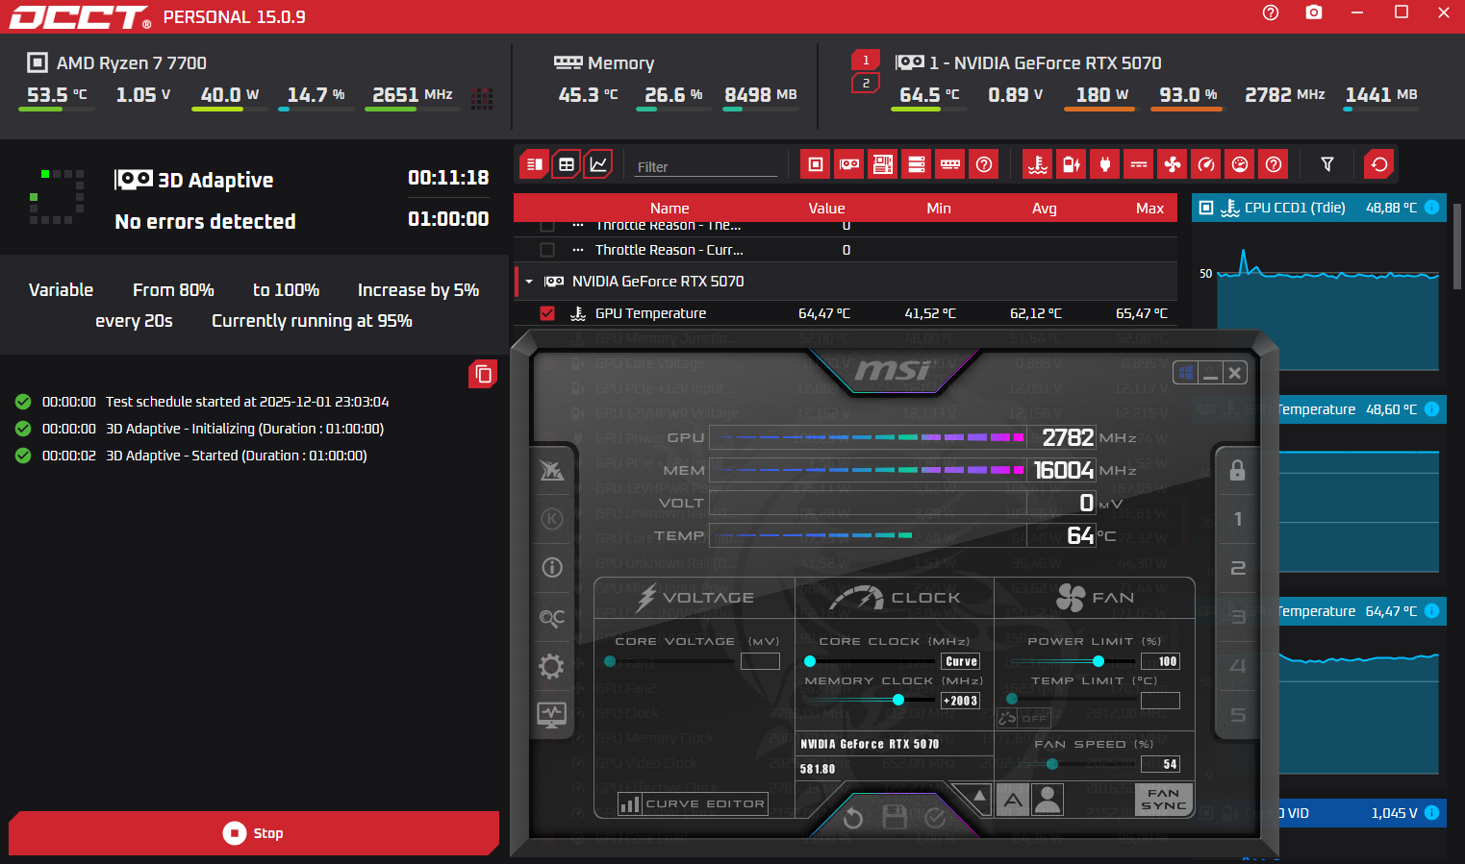Show only power sensors via plug icon
1465x864 pixels.
click(x=1105, y=164)
